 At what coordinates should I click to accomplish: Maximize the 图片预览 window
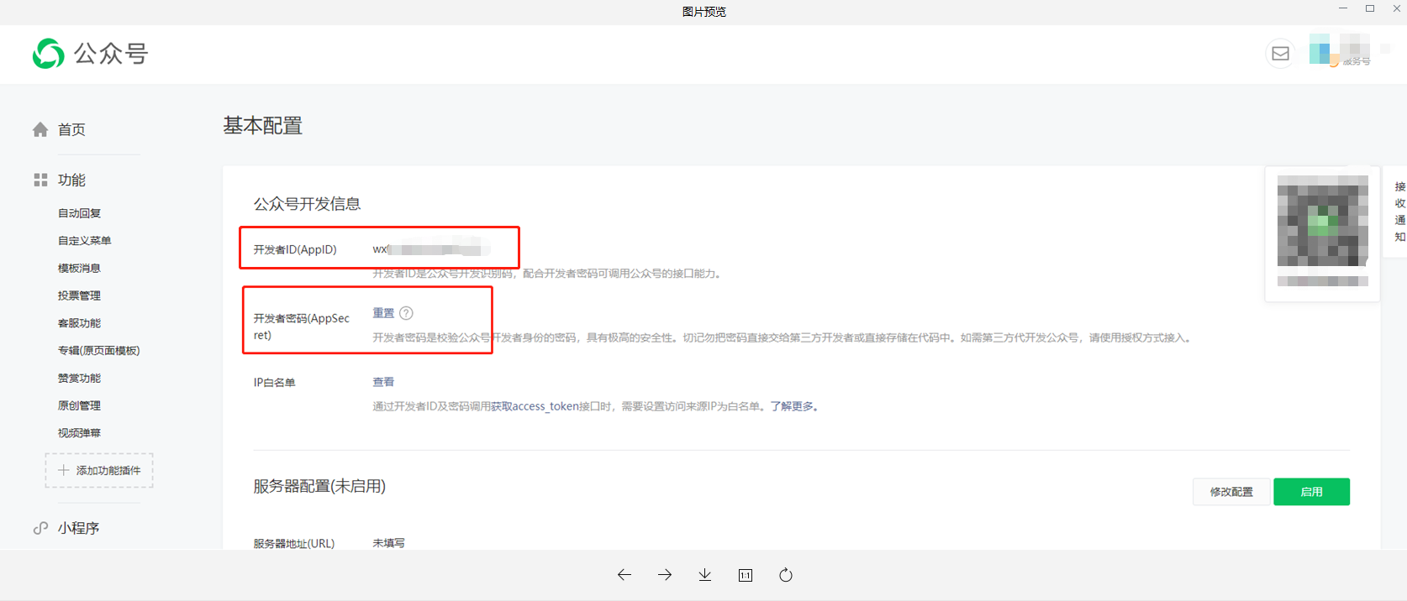[1370, 8]
